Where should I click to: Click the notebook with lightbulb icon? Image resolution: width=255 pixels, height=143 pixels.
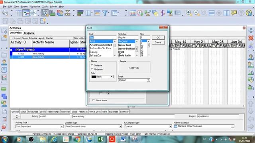click(x=43, y=21)
